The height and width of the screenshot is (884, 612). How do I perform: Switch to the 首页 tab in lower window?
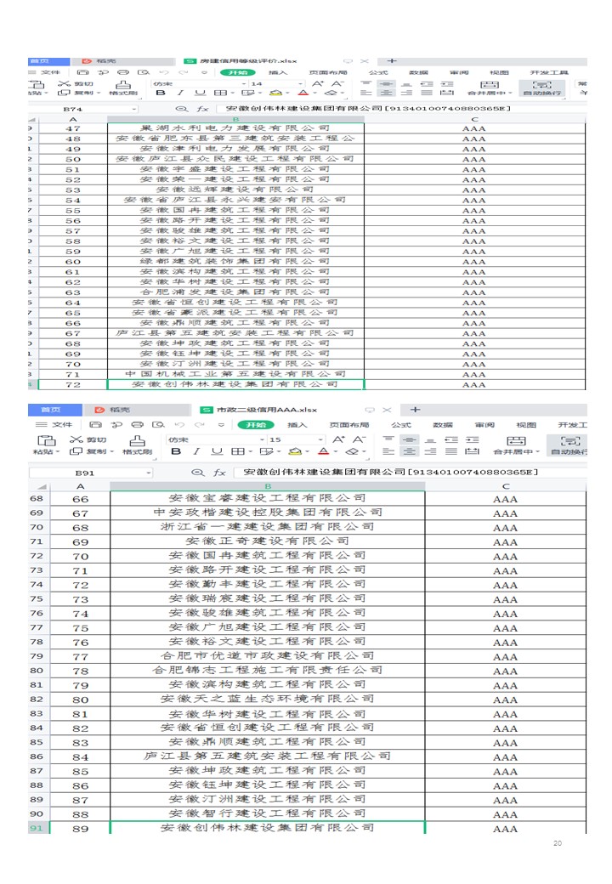(51, 410)
